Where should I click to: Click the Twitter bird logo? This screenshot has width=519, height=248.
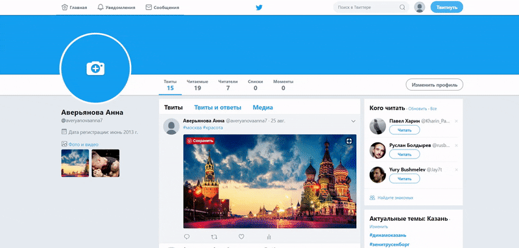coord(259,8)
